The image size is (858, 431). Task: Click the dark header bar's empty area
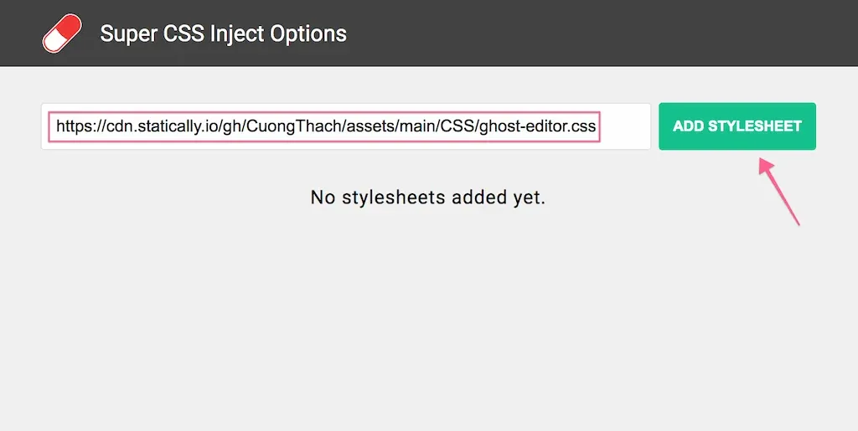pos(602,33)
